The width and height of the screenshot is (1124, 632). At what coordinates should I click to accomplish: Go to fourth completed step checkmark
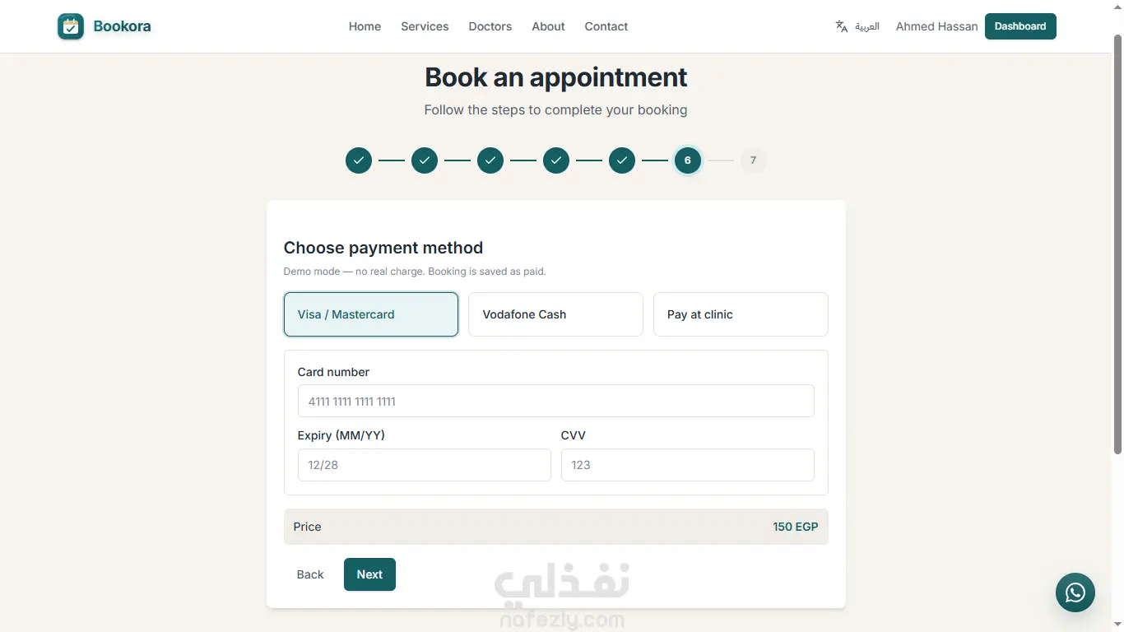pos(556,160)
